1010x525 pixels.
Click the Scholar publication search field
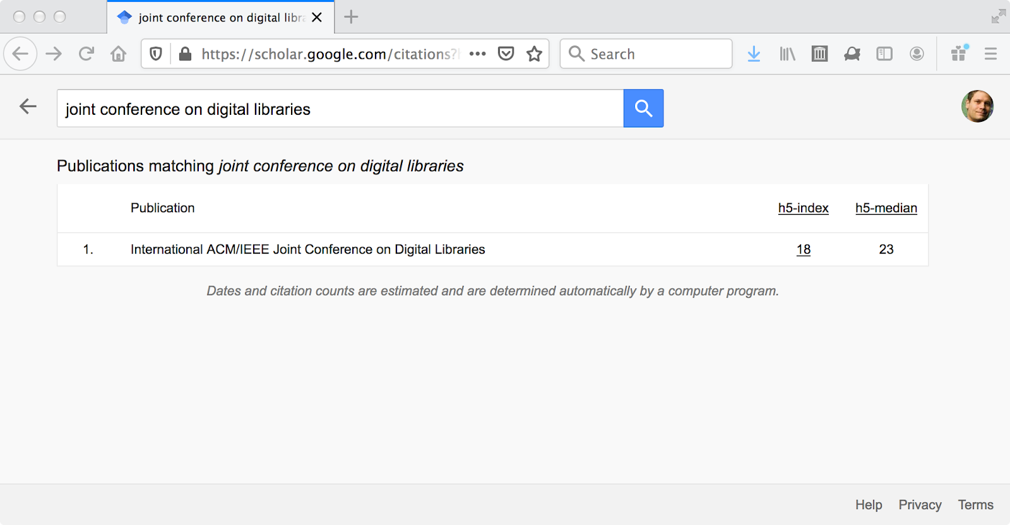pos(340,108)
